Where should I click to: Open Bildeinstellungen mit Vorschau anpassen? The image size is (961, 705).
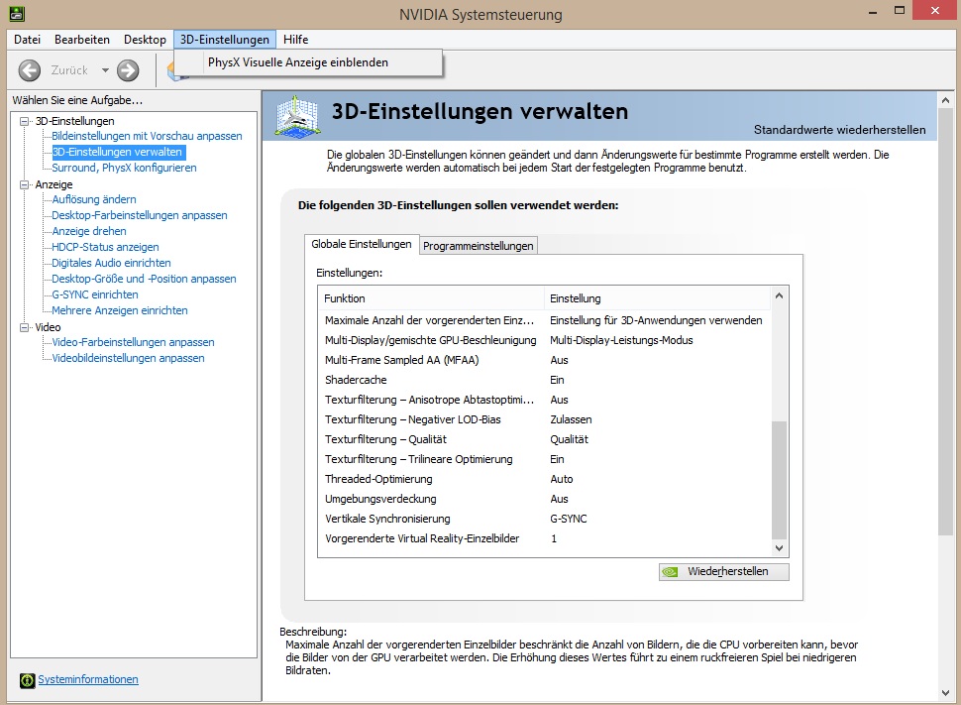[147, 136]
